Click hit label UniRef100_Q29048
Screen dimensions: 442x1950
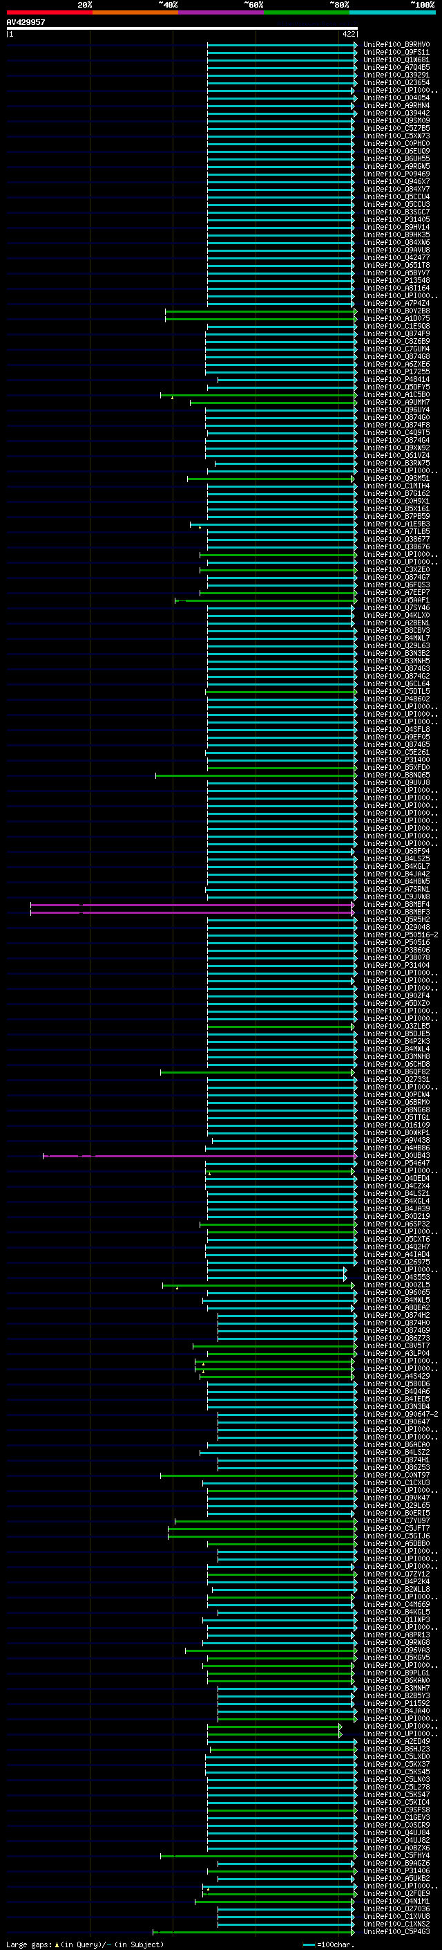pyautogui.click(x=396, y=928)
